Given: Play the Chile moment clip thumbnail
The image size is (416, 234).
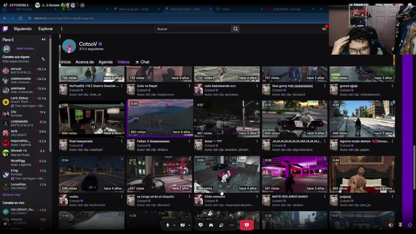Looking at the screenshot, I should (x=227, y=174).
